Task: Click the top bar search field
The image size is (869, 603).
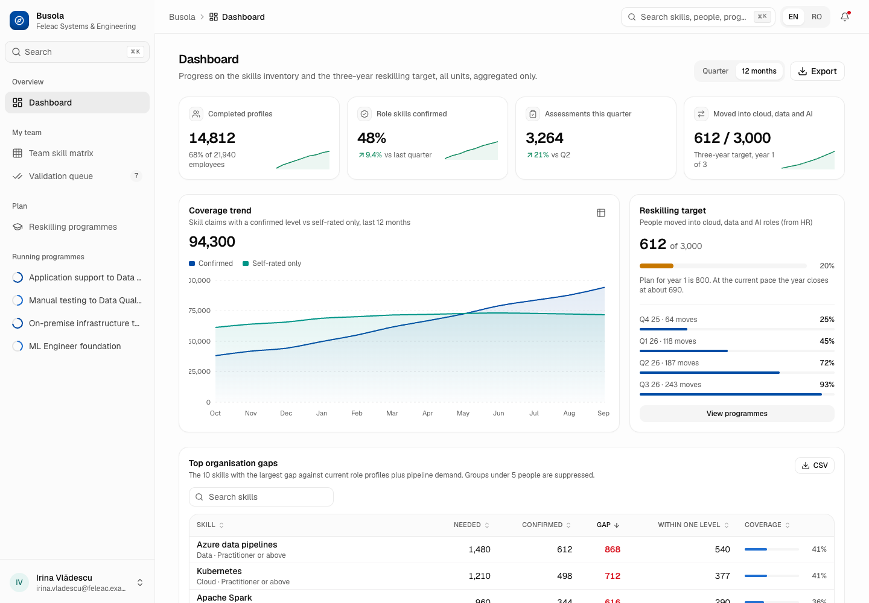Action: (x=698, y=17)
